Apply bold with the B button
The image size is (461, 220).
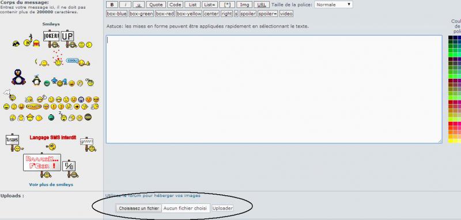click(111, 5)
